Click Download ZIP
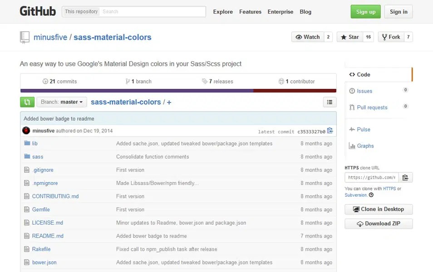Viewport: 433px width, 272px height. point(378,223)
